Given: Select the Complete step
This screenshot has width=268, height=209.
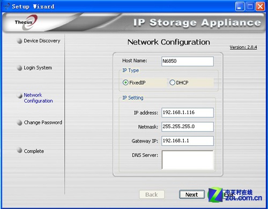Looking at the screenshot, I should tap(34, 151).
